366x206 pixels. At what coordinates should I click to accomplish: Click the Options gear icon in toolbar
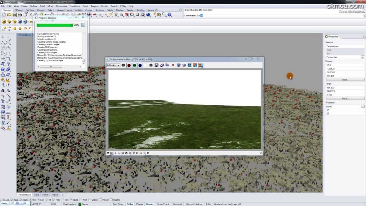[159, 15]
